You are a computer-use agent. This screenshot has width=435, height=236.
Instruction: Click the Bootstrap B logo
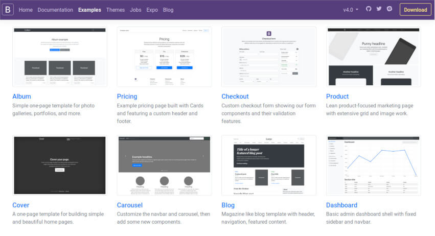pyautogui.click(x=8, y=10)
